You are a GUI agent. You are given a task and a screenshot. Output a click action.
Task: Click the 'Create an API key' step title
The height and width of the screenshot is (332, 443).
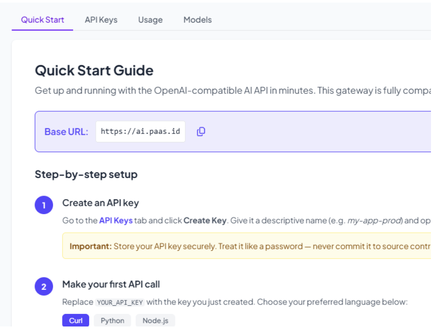(101, 203)
